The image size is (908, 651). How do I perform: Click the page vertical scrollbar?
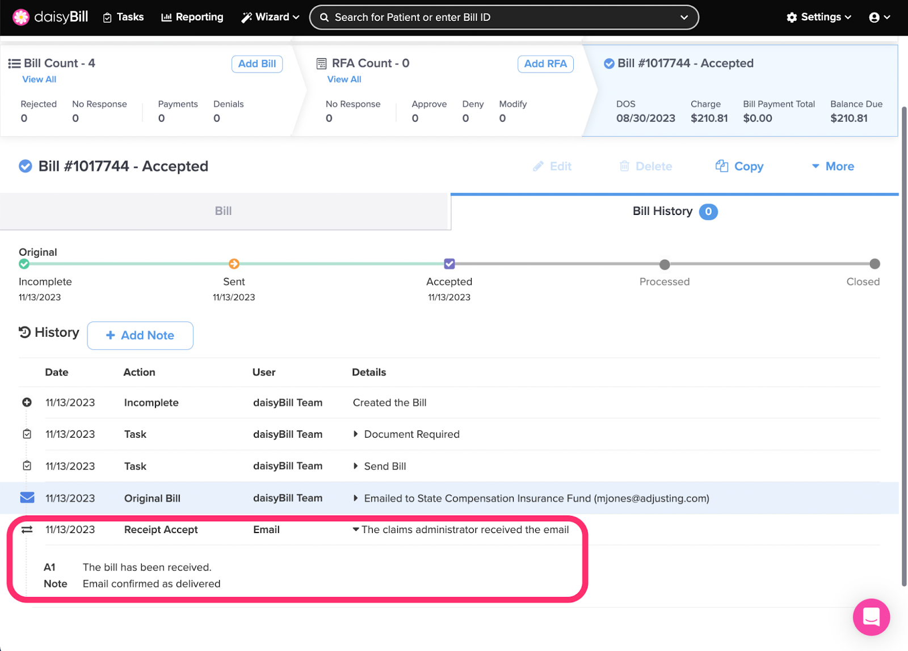pos(904,346)
